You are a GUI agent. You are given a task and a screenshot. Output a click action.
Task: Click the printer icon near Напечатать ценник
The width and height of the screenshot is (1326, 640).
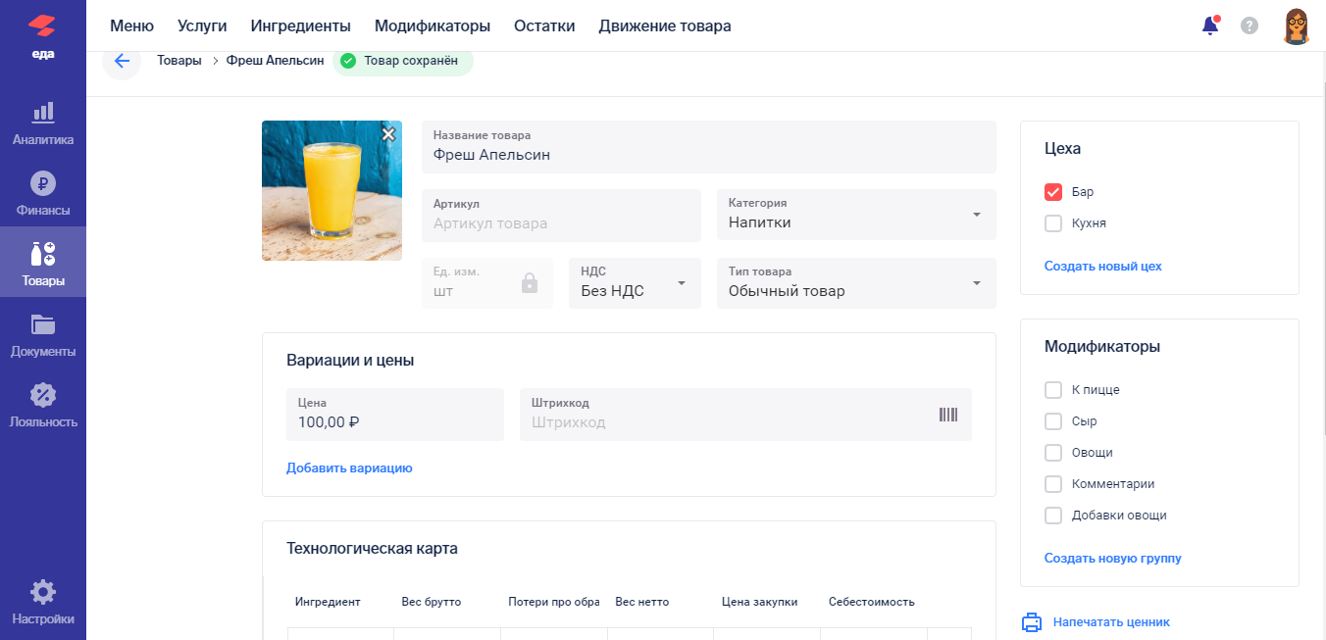(1032, 622)
